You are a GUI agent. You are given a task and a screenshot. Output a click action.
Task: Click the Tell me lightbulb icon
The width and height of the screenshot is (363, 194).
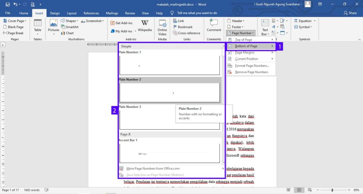tap(172, 13)
